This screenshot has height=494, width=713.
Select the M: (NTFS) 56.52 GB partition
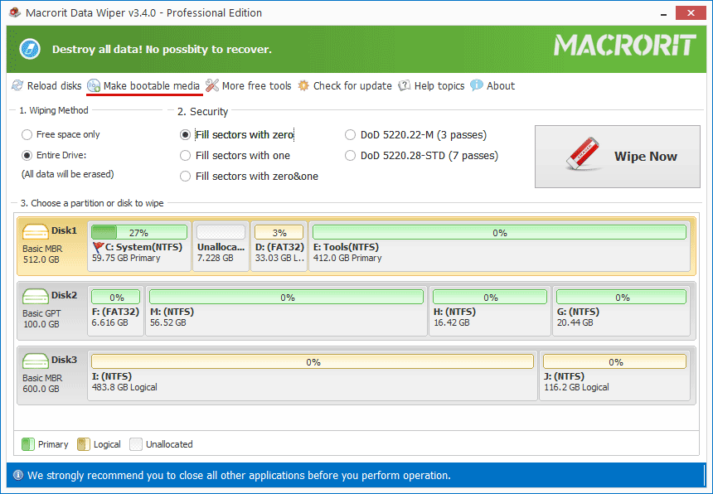click(287, 311)
